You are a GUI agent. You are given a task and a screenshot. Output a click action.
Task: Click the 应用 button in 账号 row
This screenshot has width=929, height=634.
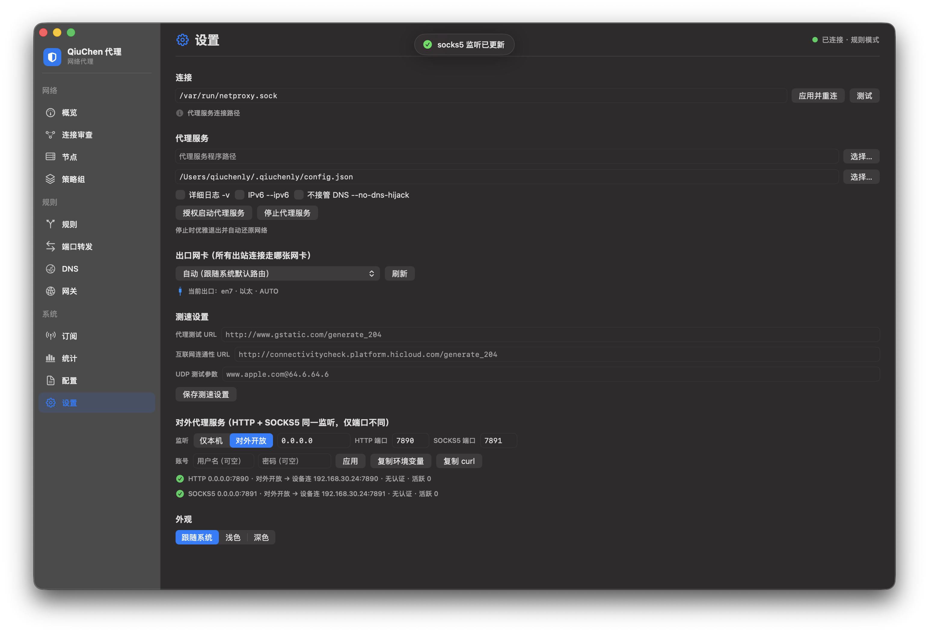[x=350, y=462]
